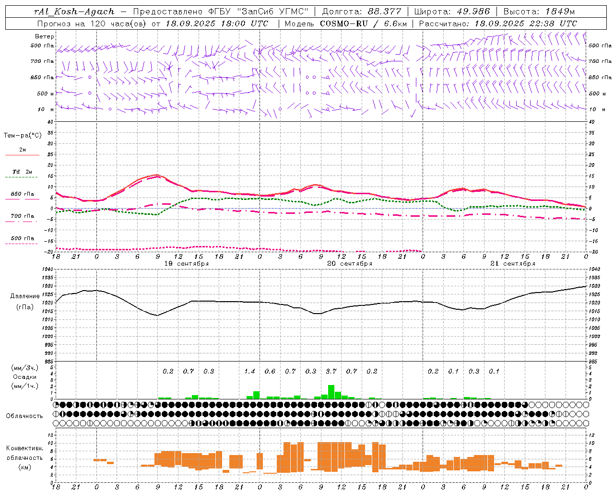This screenshot has height=491, width=614.
Task: Click the Широта: 49.986 value
Action: (452, 12)
